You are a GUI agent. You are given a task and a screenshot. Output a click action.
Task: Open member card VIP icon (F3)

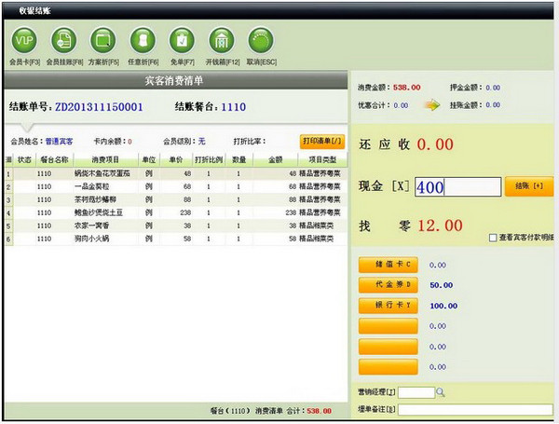[24, 41]
